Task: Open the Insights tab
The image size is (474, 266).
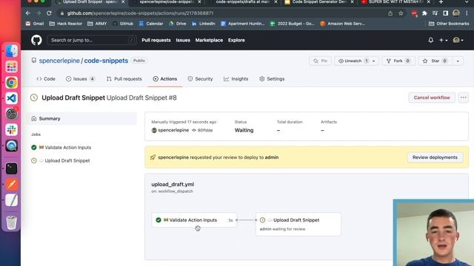Action: [x=236, y=79]
